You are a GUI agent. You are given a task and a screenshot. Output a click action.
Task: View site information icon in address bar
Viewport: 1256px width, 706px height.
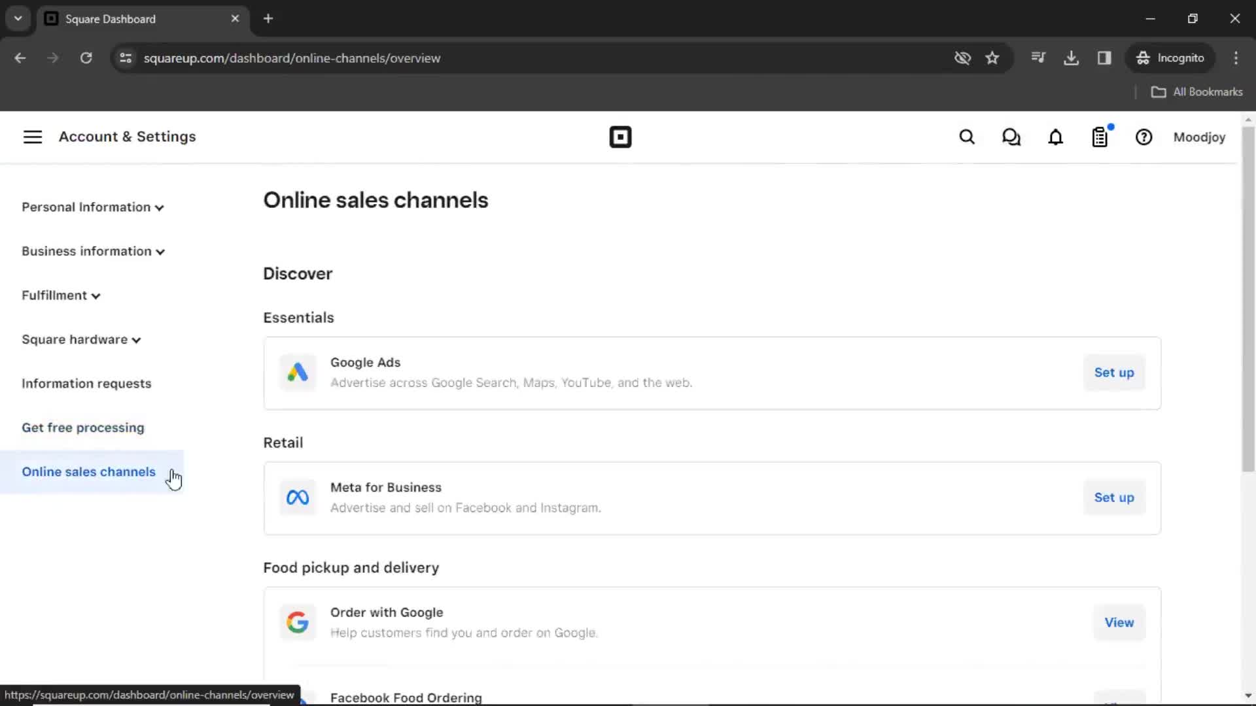(x=126, y=58)
